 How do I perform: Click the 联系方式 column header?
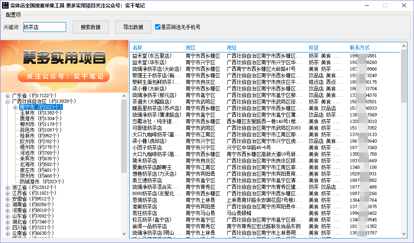[x=360, y=48]
